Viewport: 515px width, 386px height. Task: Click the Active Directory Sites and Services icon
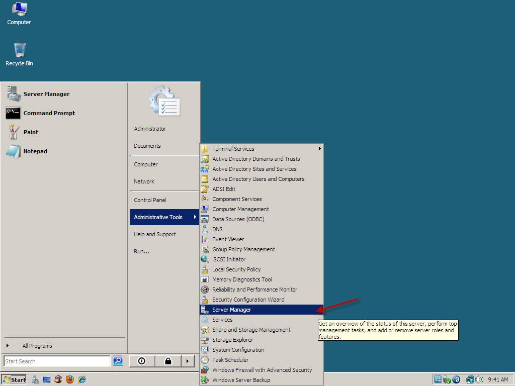tap(205, 169)
